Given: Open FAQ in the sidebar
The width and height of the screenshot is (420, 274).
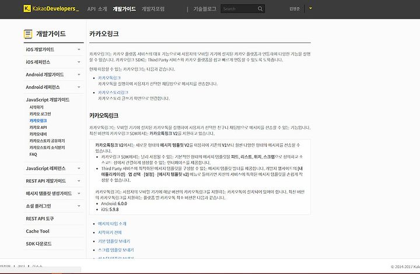Looking at the screenshot, I should (33, 154).
